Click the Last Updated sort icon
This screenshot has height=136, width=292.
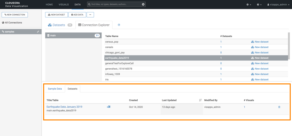pos(200,100)
